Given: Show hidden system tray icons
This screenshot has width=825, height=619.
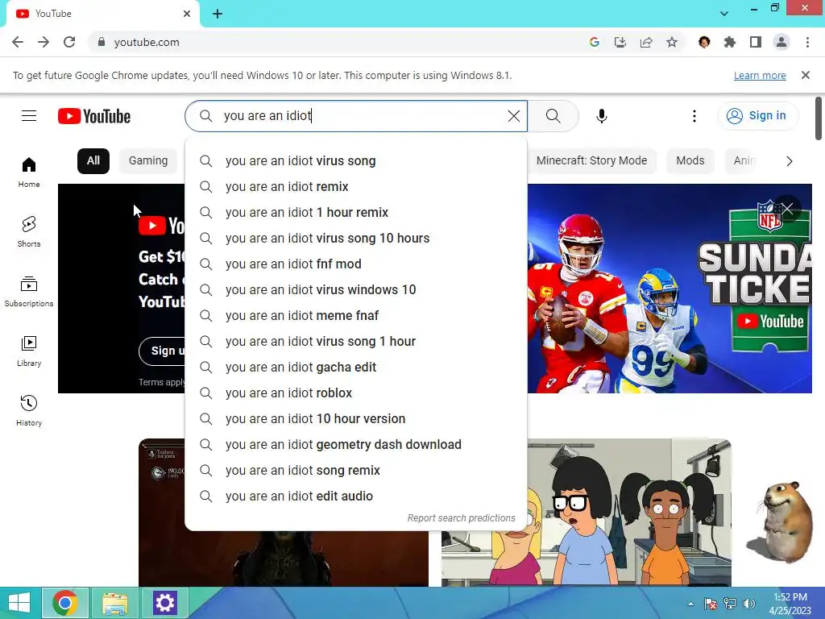Looking at the screenshot, I should click(x=690, y=604).
